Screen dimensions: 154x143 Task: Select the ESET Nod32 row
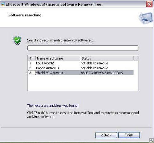81,63
